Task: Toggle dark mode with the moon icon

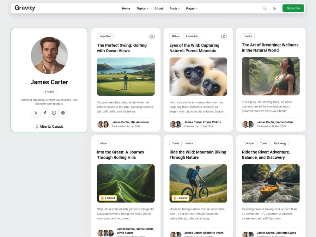Action: coord(274,8)
